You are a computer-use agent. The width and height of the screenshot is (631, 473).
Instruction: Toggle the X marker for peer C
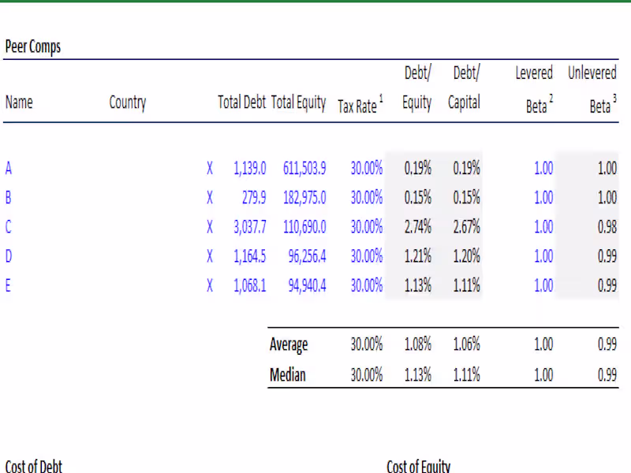tap(209, 226)
